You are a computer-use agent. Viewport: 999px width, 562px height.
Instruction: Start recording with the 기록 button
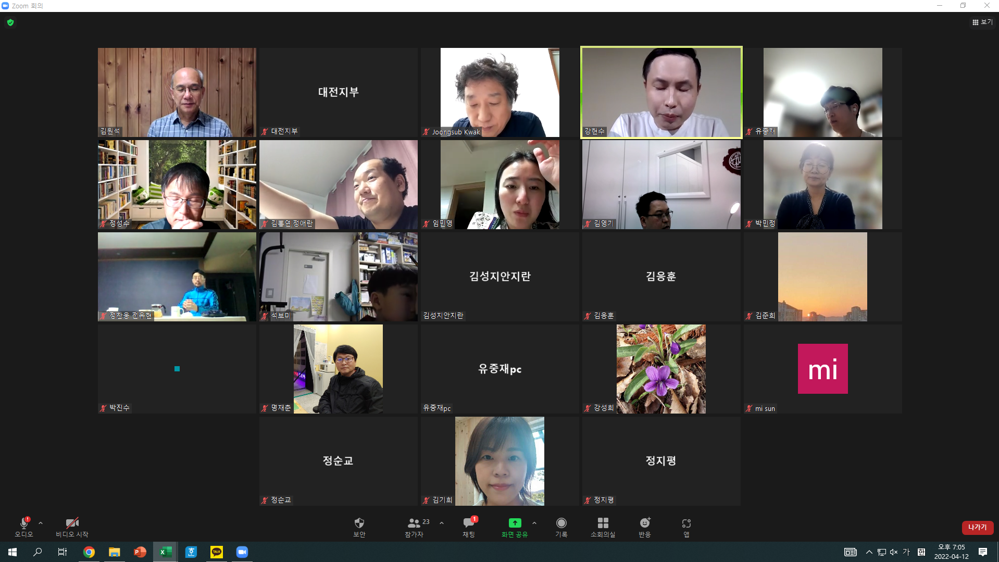(x=561, y=527)
